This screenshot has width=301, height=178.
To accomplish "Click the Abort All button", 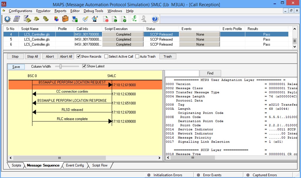I will (x=66, y=57).
